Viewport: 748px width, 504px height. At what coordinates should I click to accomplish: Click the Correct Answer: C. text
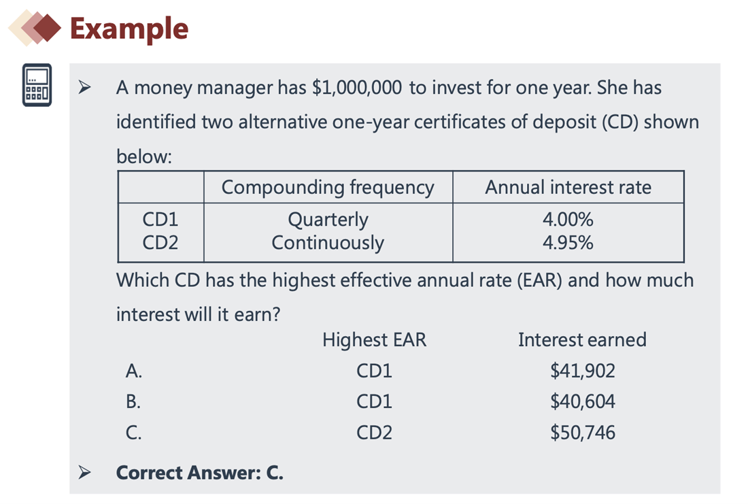coord(200,473)
